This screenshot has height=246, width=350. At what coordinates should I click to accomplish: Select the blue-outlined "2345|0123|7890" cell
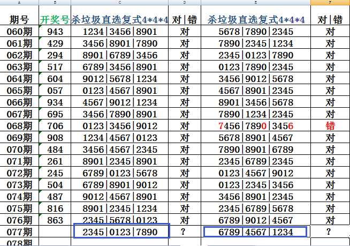click(x=121, y=231)
